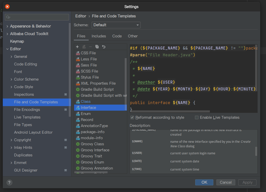Open File Types settings page
Viewport: 266px width, 192px height.
[23, 125]
